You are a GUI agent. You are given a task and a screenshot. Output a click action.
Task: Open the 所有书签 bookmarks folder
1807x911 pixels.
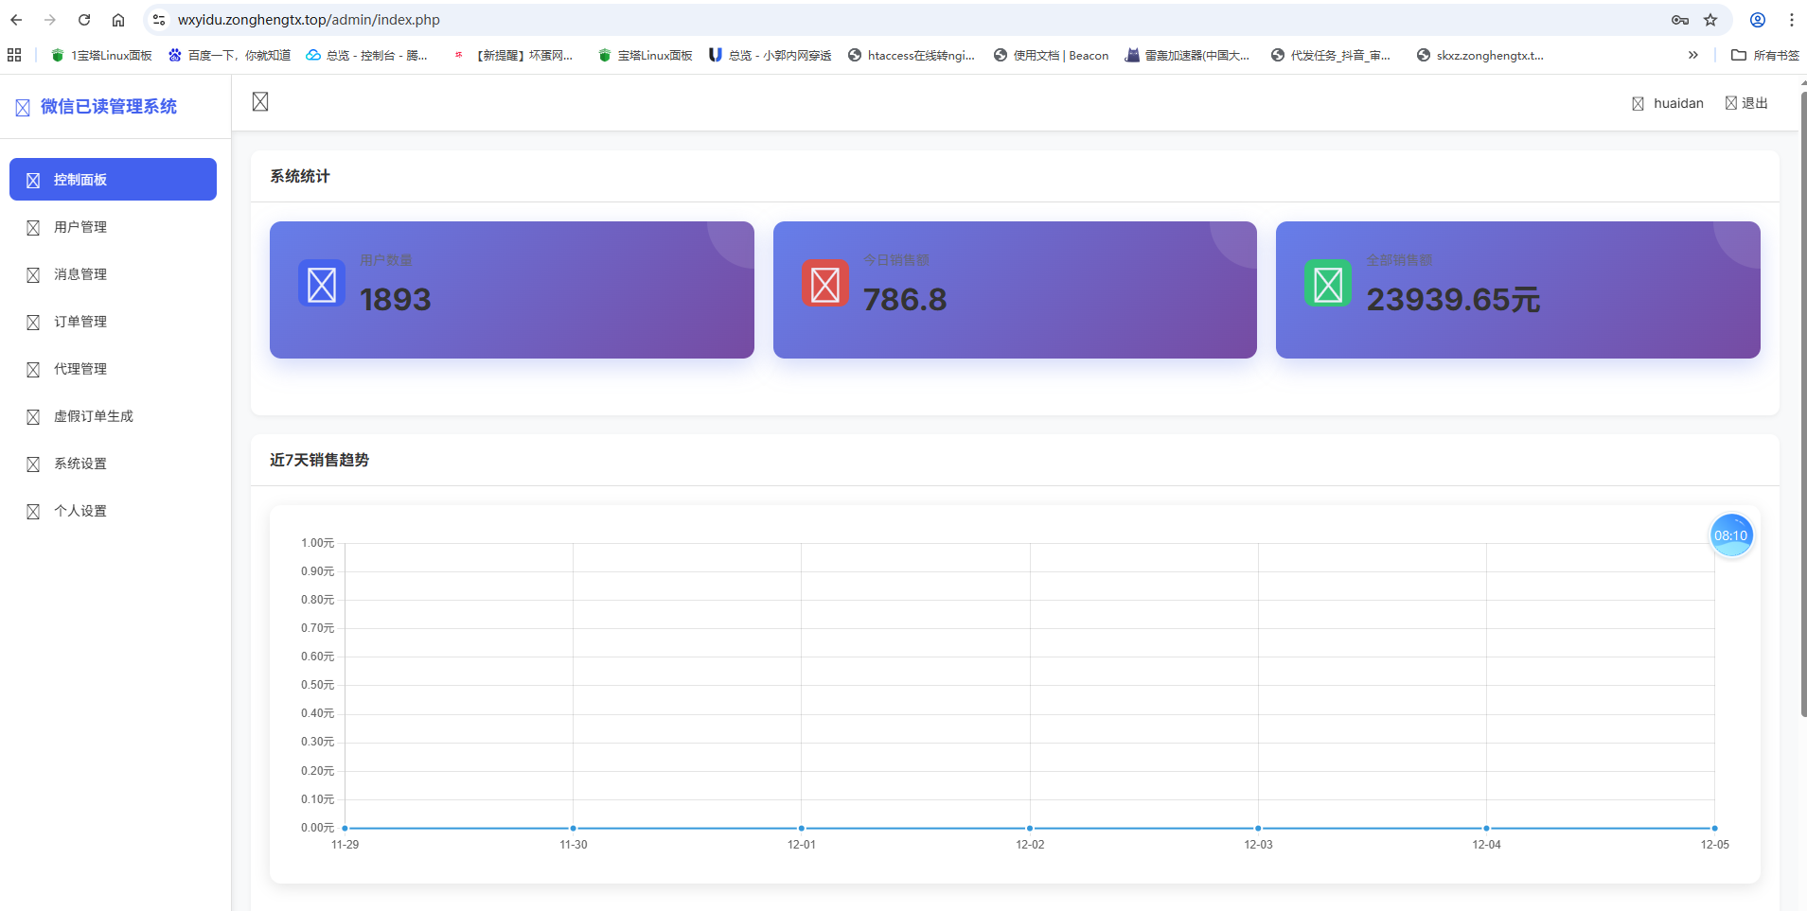pyautogui.click(x=1765, y=55)
